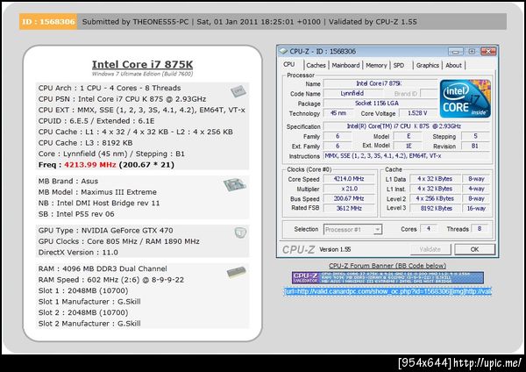Click the upic.me watermark URL text
Image resolution: width=526 pixels, height=372 pixels.
point(487,363)
